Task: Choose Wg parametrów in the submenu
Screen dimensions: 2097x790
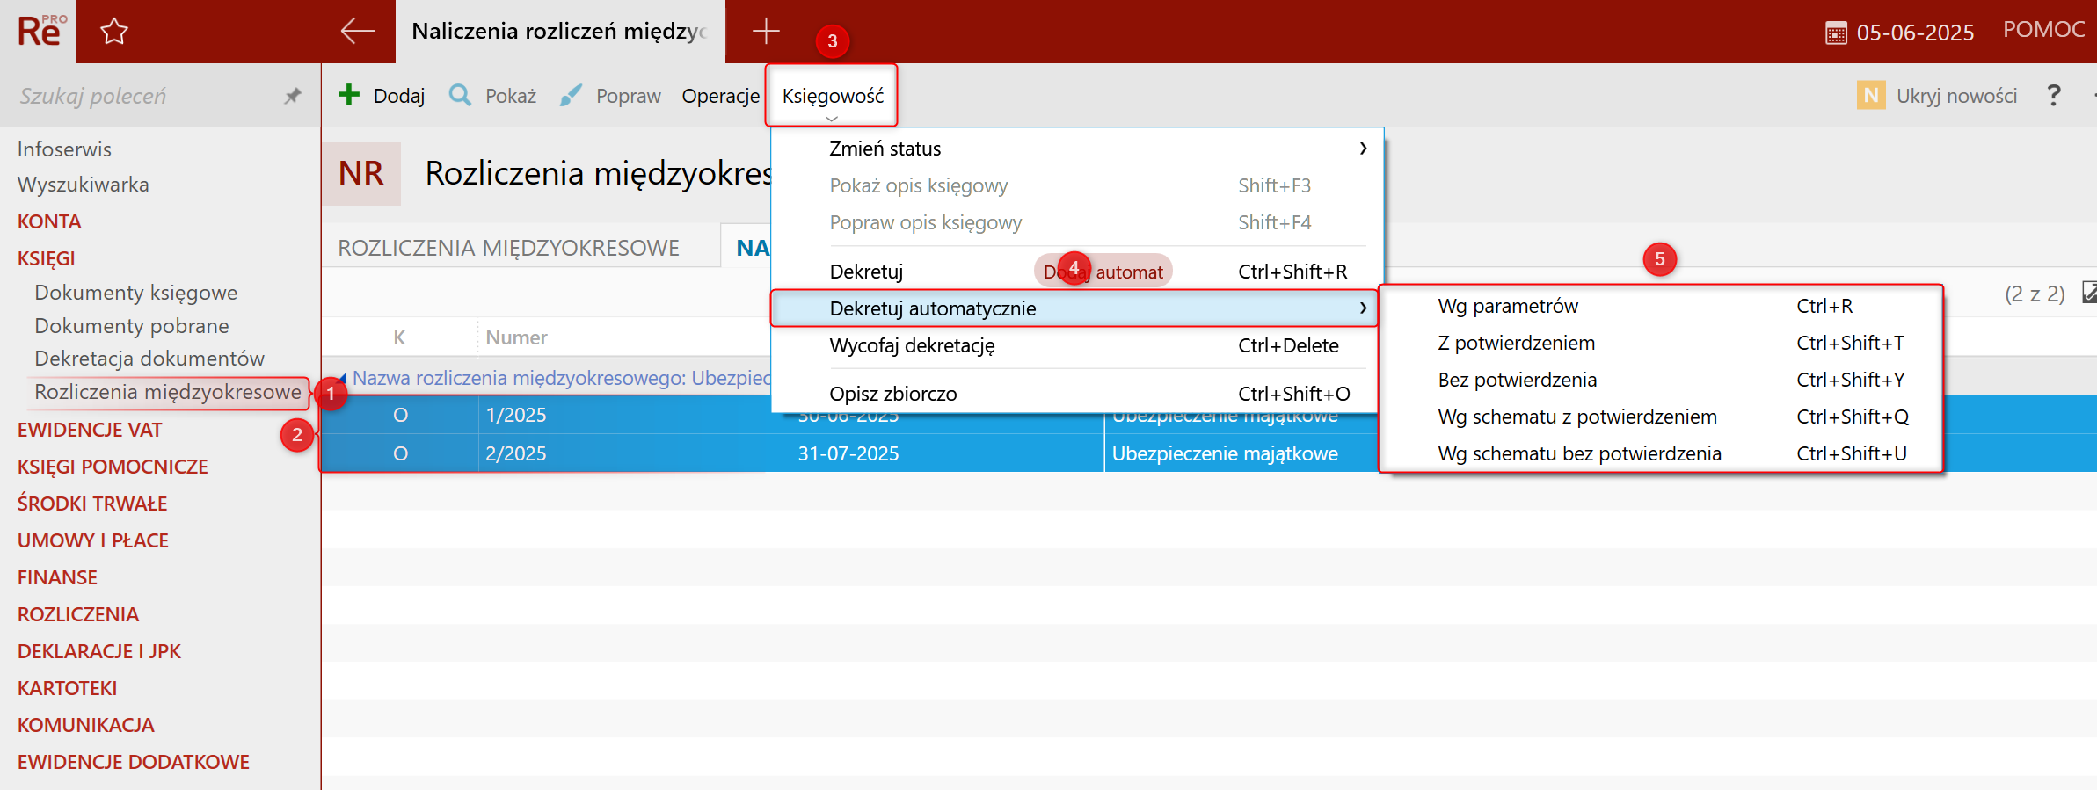Action: (1661, 306)
